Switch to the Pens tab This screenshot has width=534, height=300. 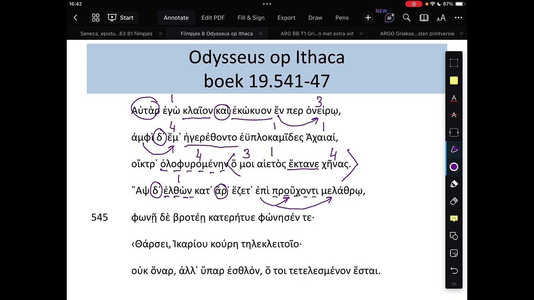(342, 17)
